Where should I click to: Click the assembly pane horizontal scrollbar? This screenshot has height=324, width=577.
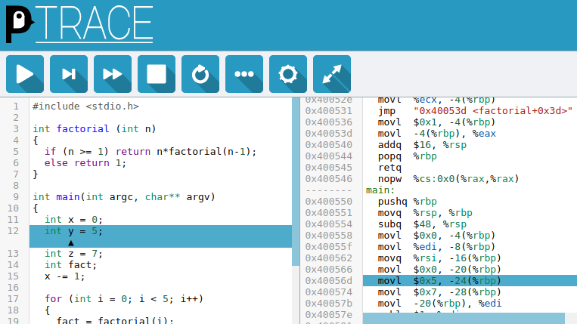point(464,319)
